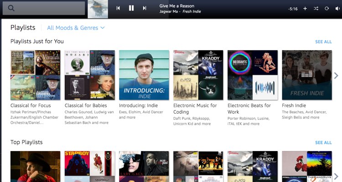This screenshot has height=182, width=342.
Task: Click the equalizer icon on Fresh Indie cover
Action: coord(307,74)
